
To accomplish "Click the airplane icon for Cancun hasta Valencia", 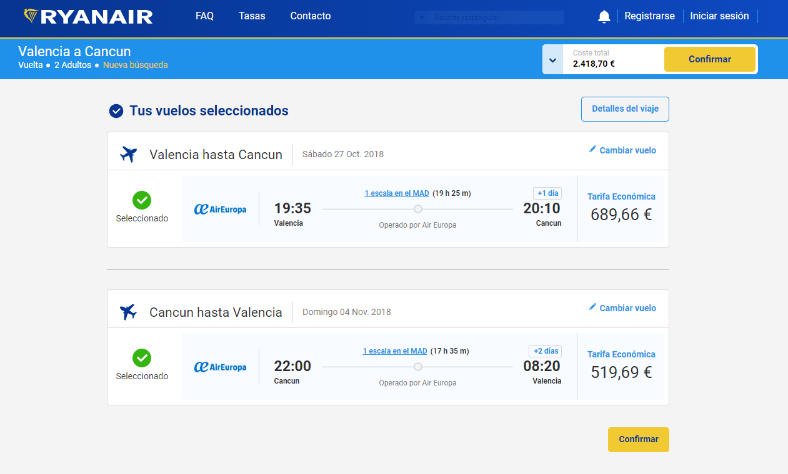I will pos(128,311).
